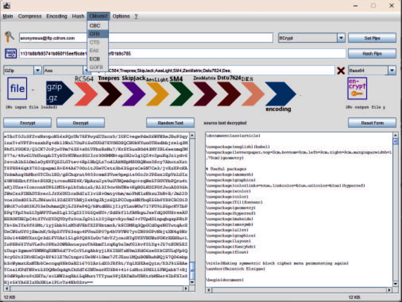Click inside the encrypted text area

[97, 208]
